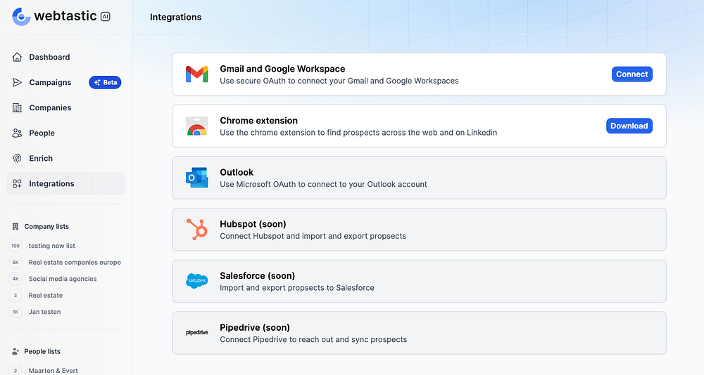Click the 1K badge beside Jan testen
The image size is (704, 375).
click(15, 312)
